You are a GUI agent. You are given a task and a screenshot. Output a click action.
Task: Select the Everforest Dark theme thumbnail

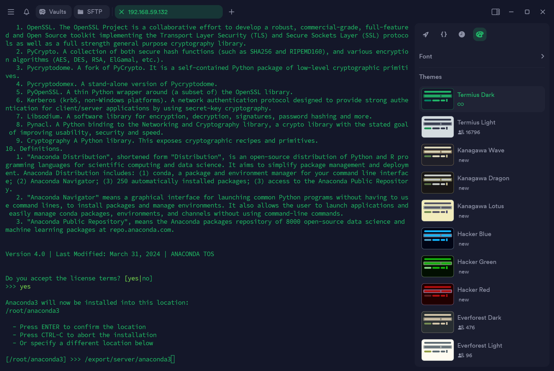click(438, 322)
